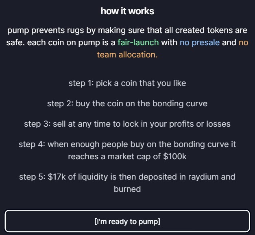Click "bonding curve" in the step 2 line

[180, 103]
